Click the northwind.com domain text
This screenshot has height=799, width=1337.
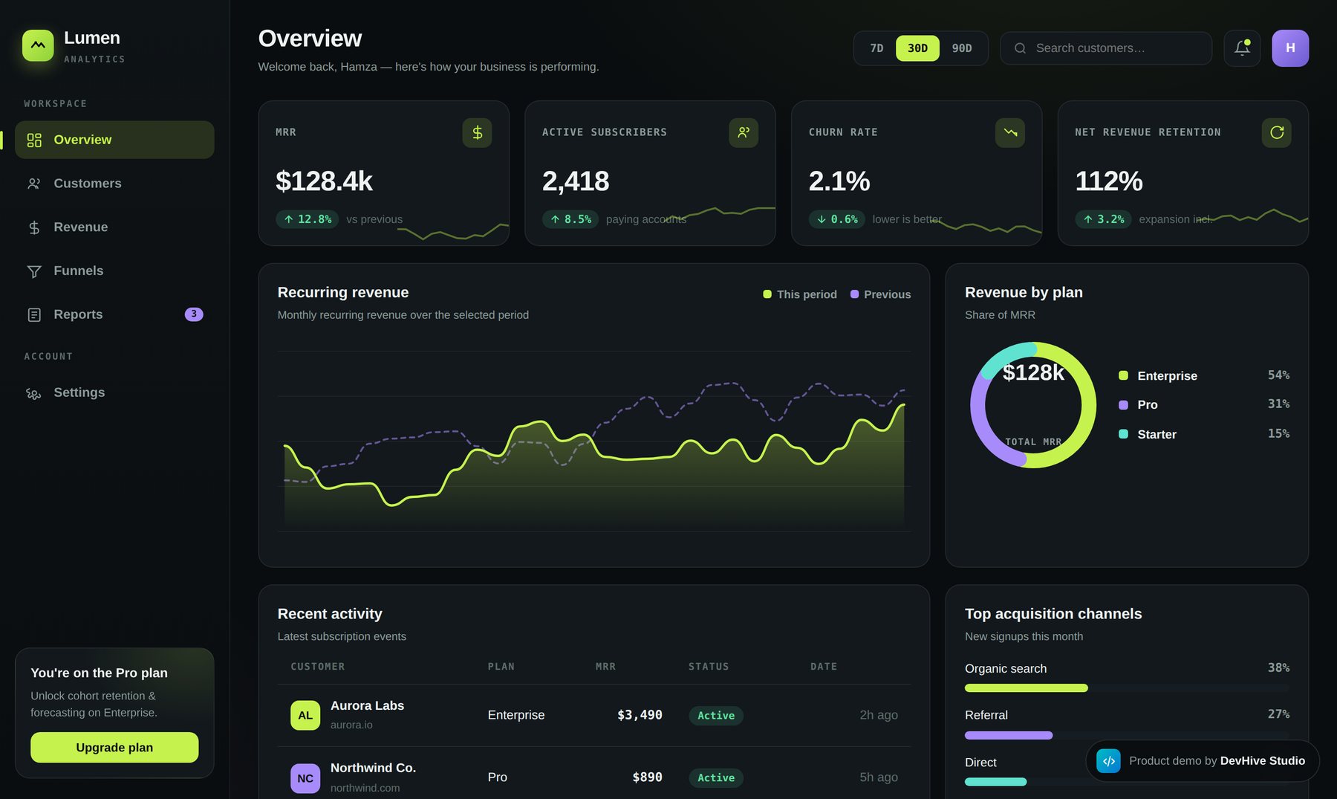click(x=365, y=788)
